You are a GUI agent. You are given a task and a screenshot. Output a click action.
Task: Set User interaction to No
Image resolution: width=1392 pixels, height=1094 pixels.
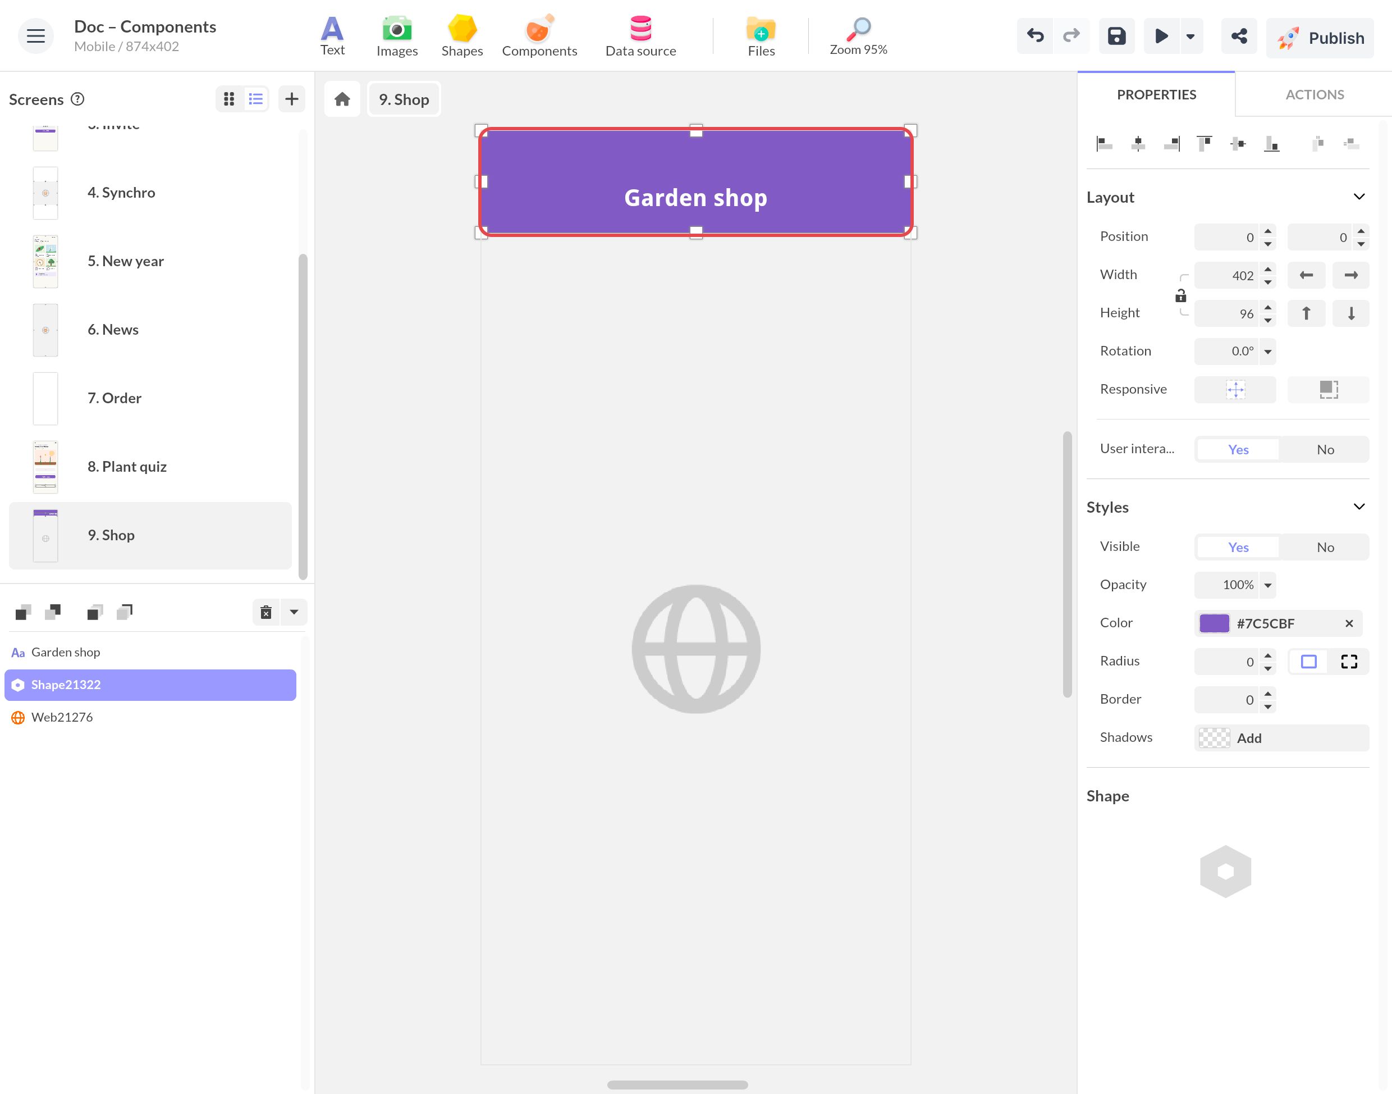click(1325, 450)
